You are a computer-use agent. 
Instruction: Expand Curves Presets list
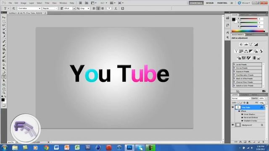pos(234,68)
